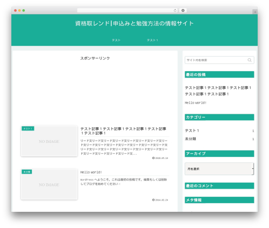Viewport: 269px width, 228px height.
Task: Open the site title 資格取レンド link
Action: (134, 23)
